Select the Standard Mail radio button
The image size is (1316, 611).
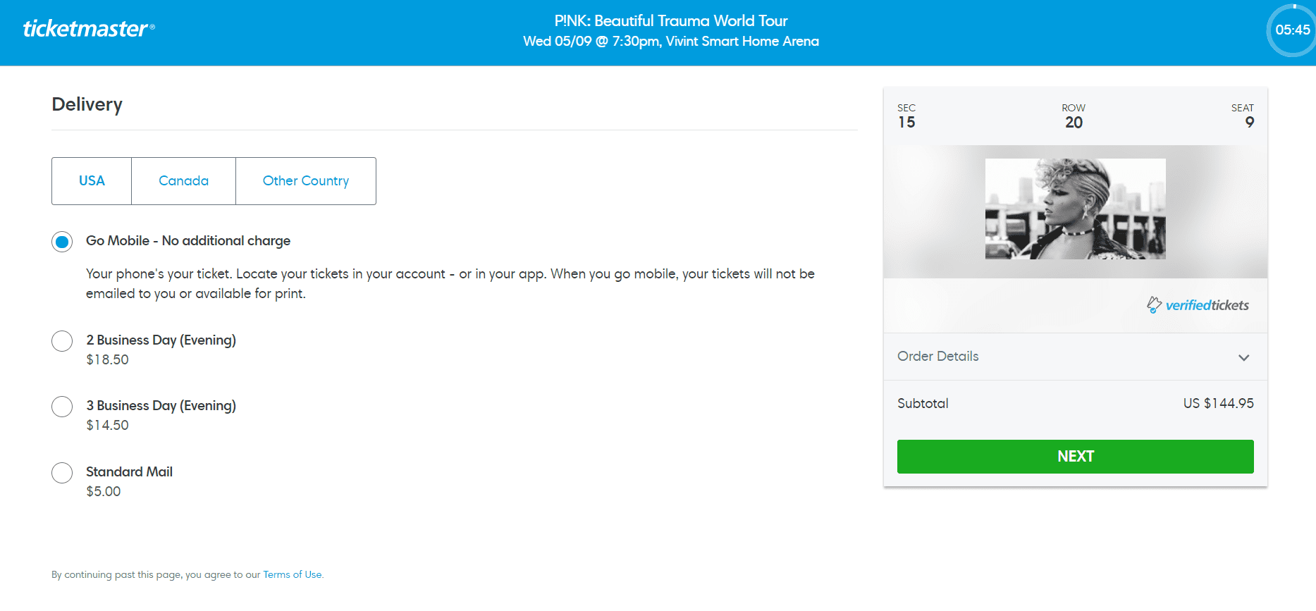(62, 473)
